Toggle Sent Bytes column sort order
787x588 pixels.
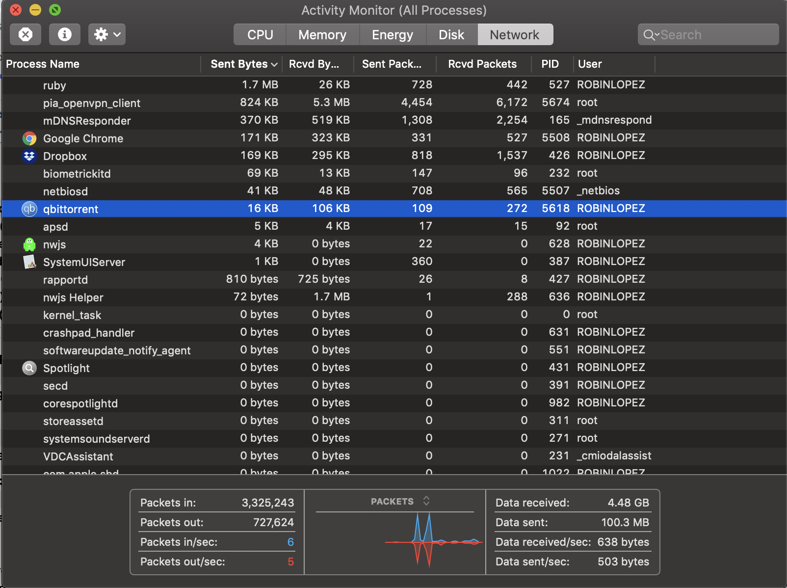[x=241, y=64]
